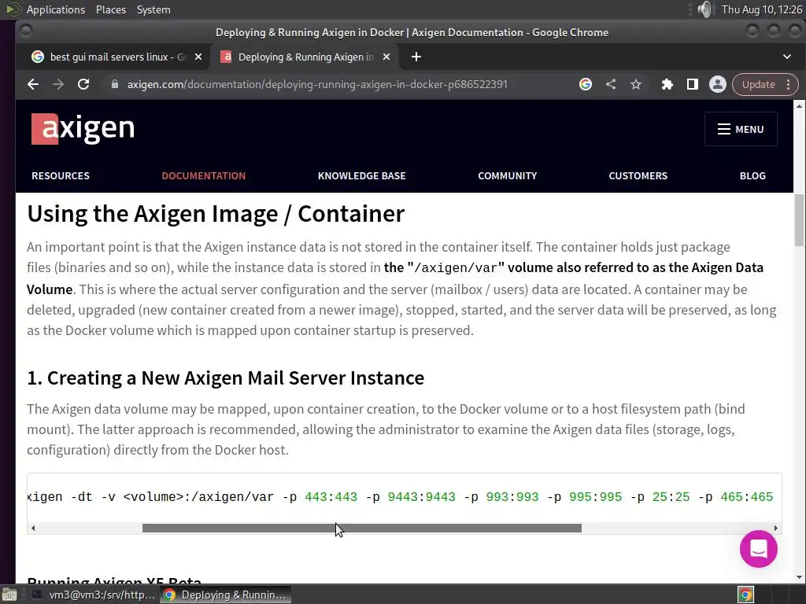Bookmark this page with the star icon
Image resolution: width=806 pixels, height=604 pixels.
pyautogui.click(x=636, y=84)
